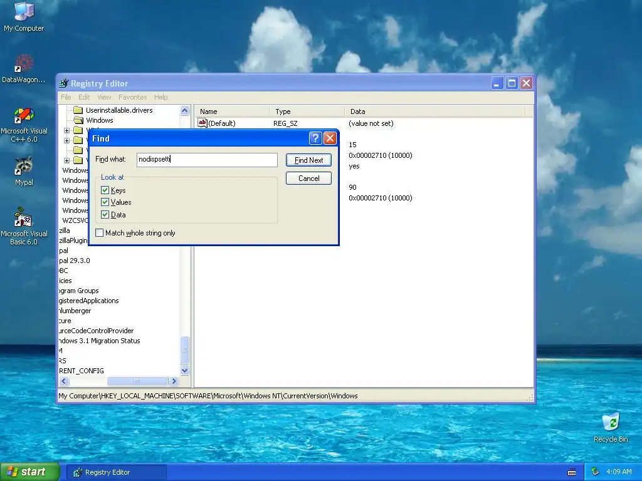Click the Find dialog help question button

[x=315, y=138]
